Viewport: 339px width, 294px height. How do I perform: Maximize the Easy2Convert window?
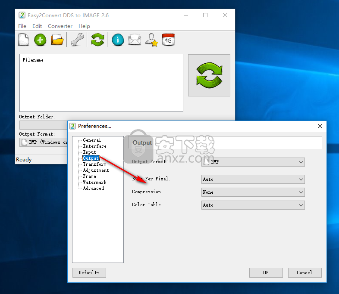point(205,15)
